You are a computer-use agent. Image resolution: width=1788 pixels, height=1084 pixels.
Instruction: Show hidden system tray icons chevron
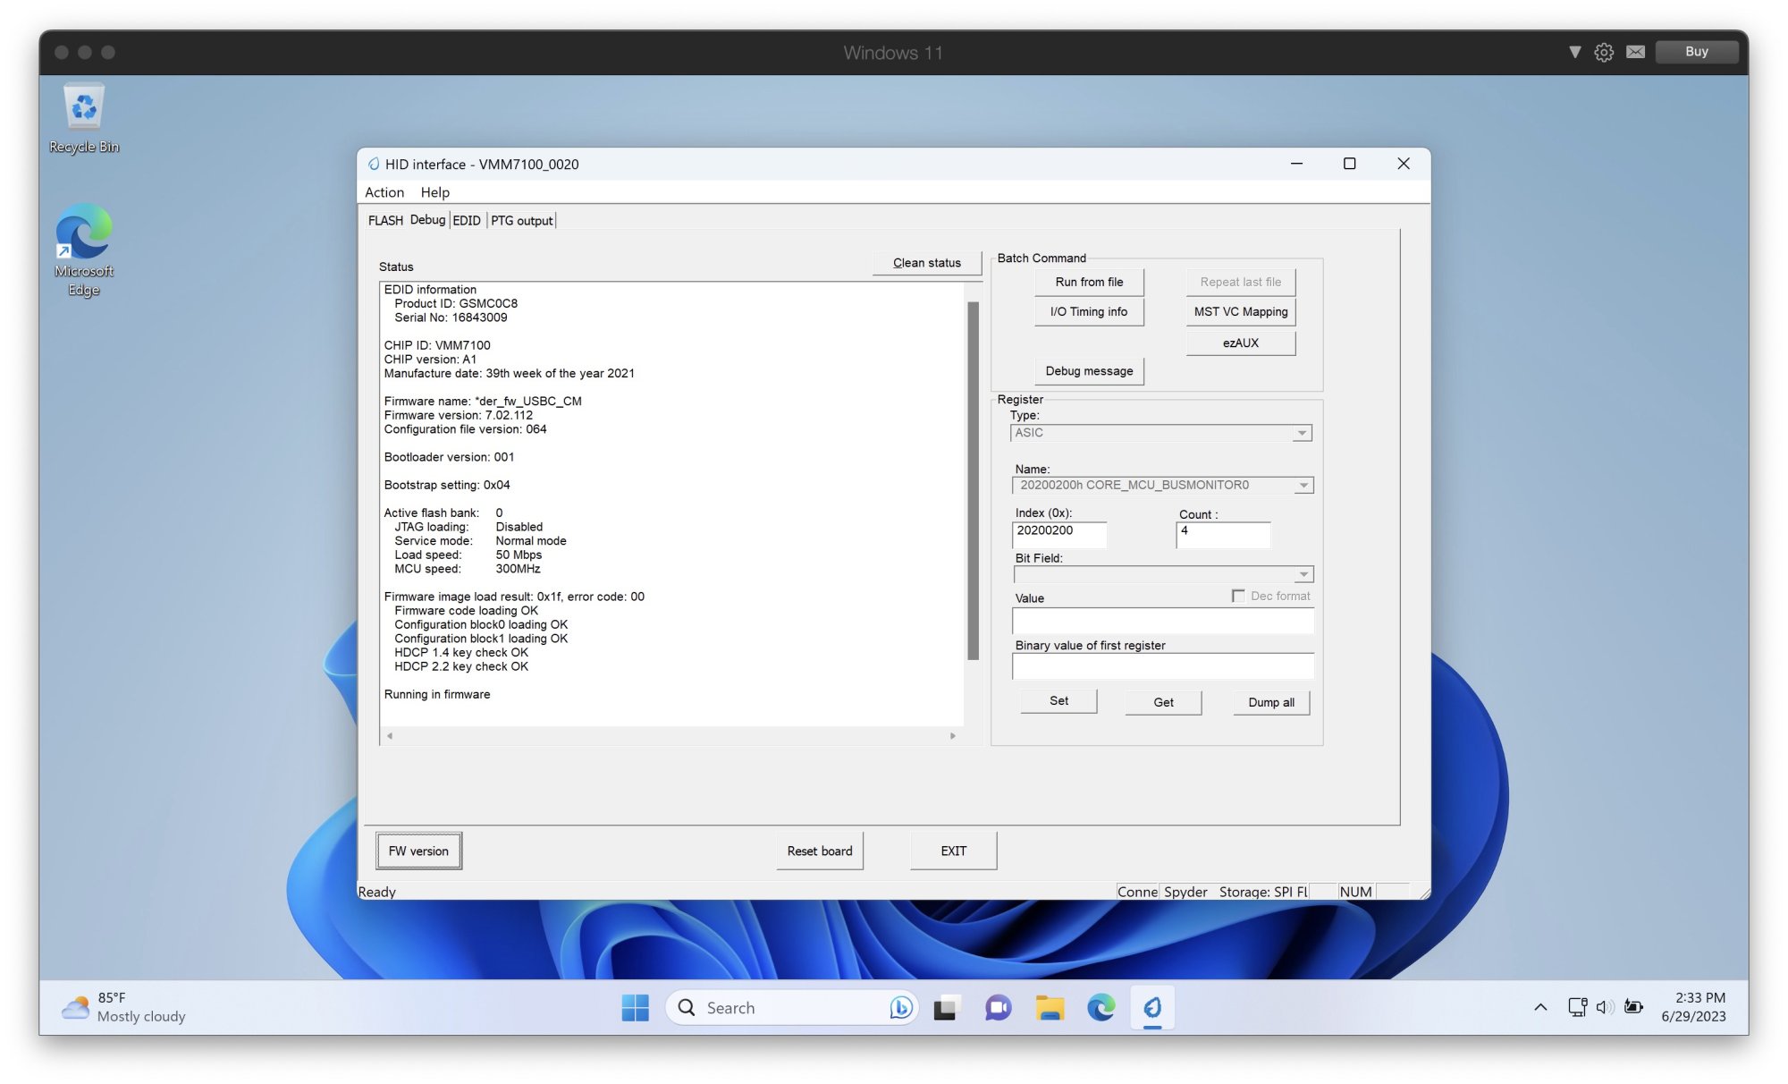pos(1540,1007)
